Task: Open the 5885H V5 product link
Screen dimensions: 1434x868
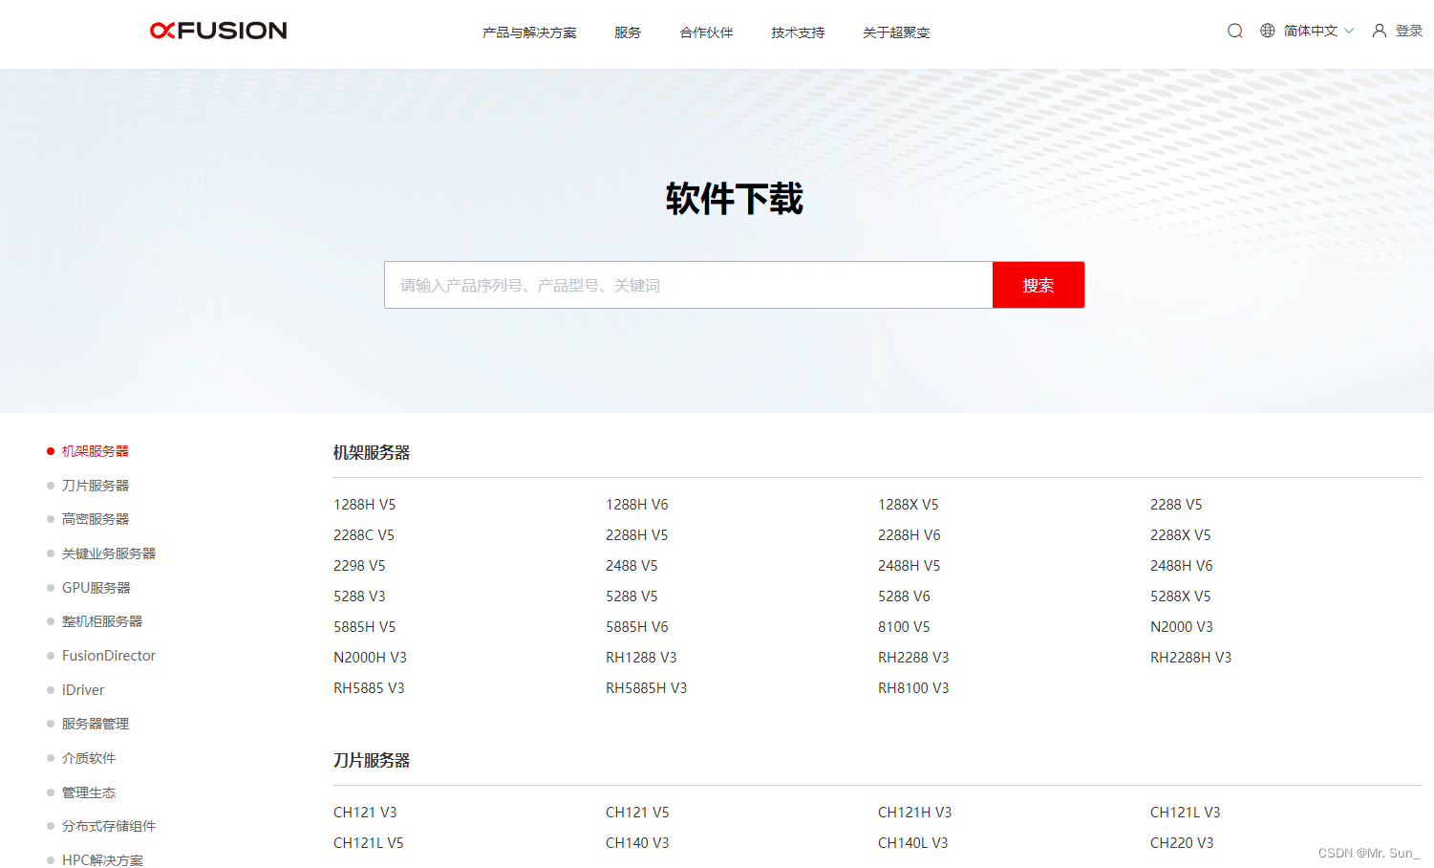Action: tap(365, 627)
